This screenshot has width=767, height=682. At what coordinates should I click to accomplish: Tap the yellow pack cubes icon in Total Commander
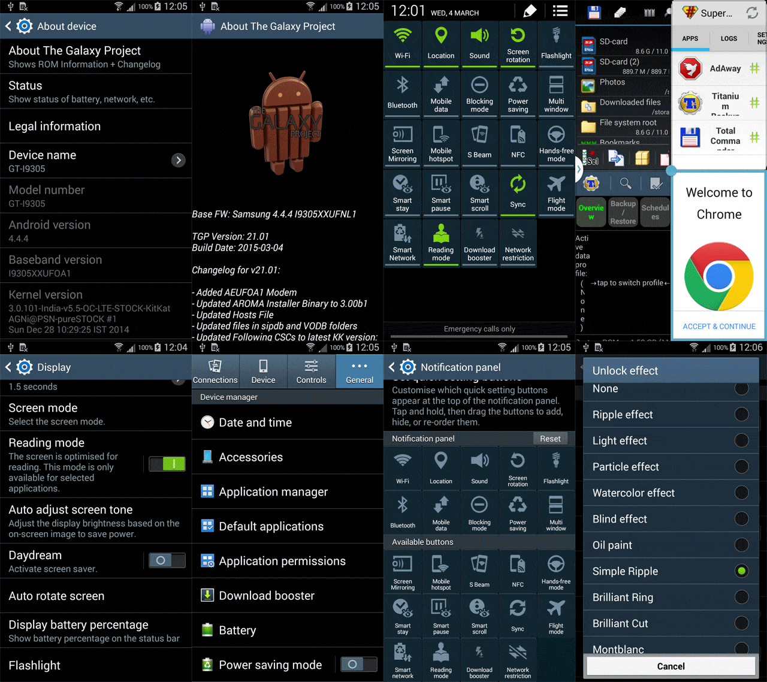pos(642,158)
